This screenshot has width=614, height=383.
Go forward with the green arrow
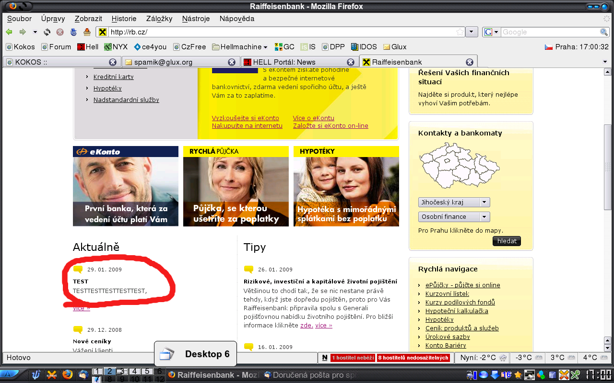click(x=22, y=32)
